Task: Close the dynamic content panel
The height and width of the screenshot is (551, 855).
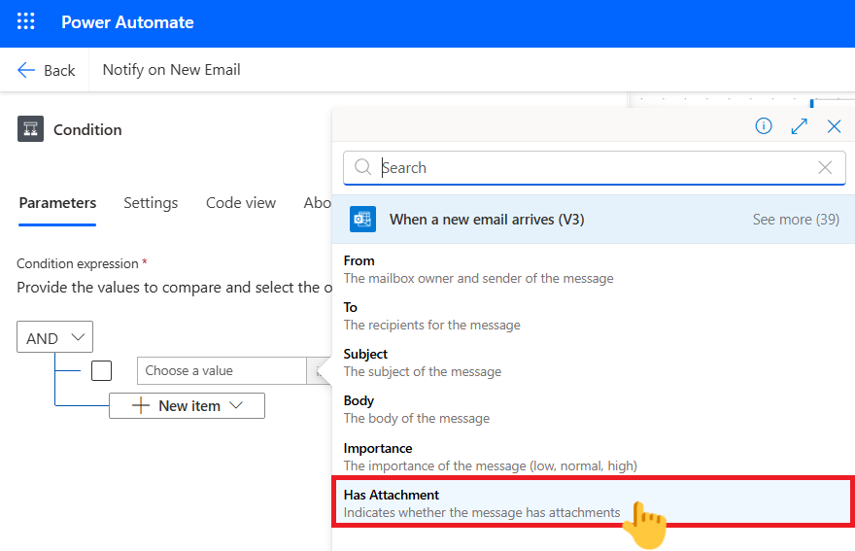Action: [x=834, y=126]
